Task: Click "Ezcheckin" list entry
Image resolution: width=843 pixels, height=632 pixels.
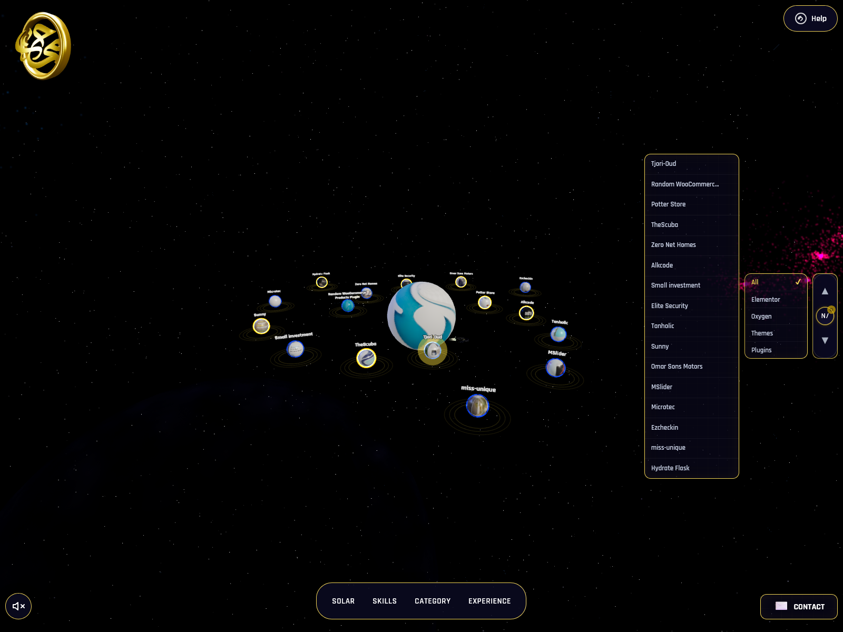Action: tap(692, 428)
